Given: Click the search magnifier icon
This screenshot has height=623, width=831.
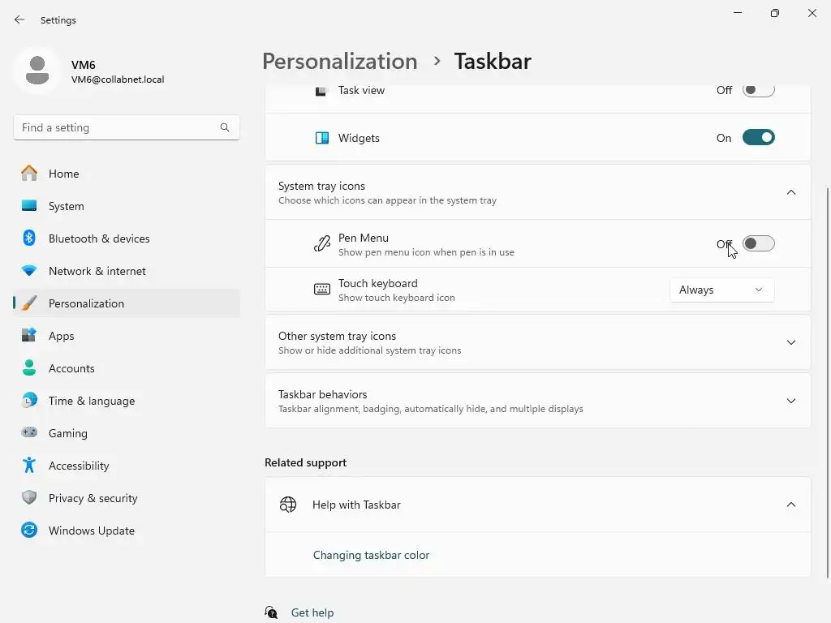Looking at the screenshot, I should pos(225,127).
